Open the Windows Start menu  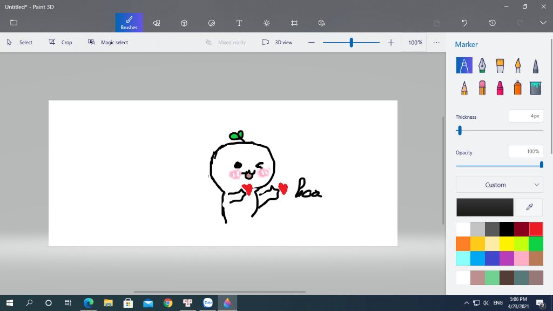[x=10, y=303]
